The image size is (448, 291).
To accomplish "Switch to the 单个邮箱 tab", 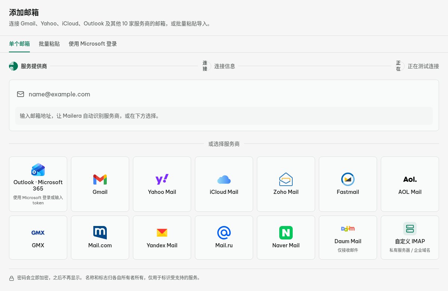I will tap(19, 44).
